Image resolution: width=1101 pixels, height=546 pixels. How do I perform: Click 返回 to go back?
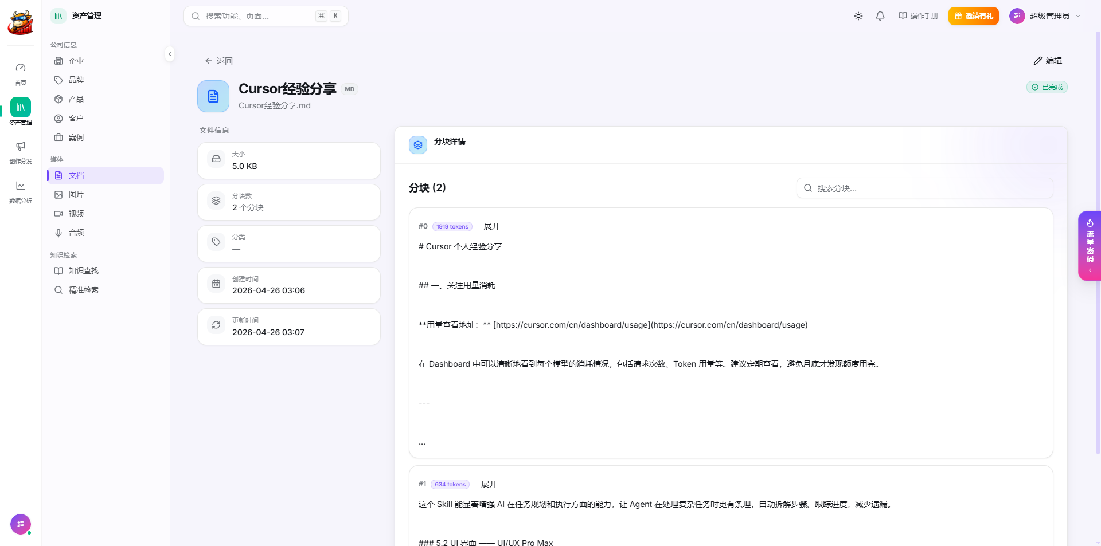(x=218, y=61)
